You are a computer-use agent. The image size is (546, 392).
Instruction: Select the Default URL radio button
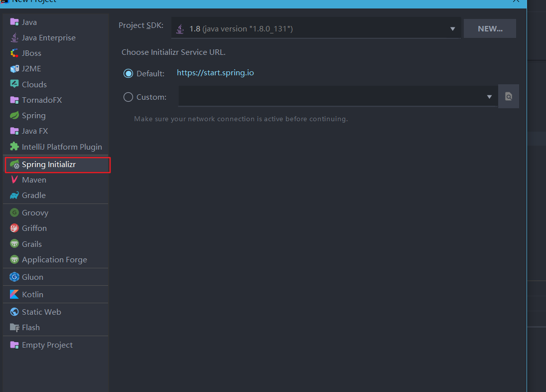point(128,74)
